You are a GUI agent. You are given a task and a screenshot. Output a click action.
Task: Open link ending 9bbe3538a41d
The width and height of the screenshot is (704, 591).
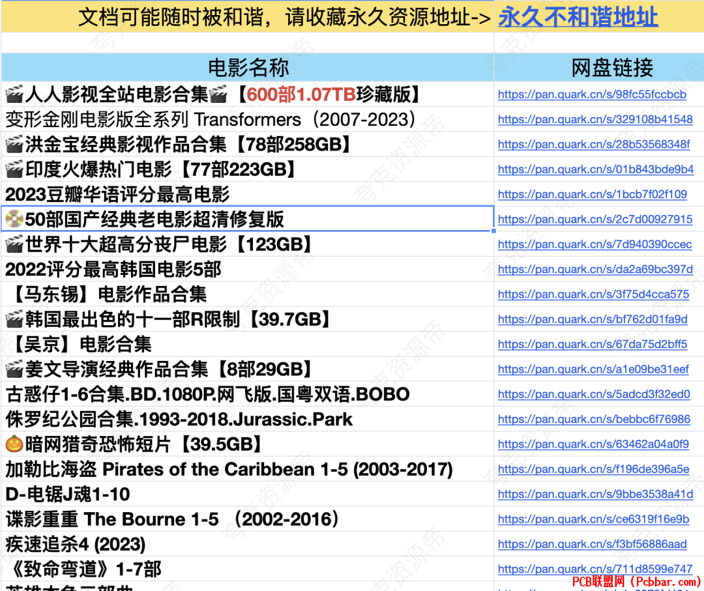(x=595, y=494)
